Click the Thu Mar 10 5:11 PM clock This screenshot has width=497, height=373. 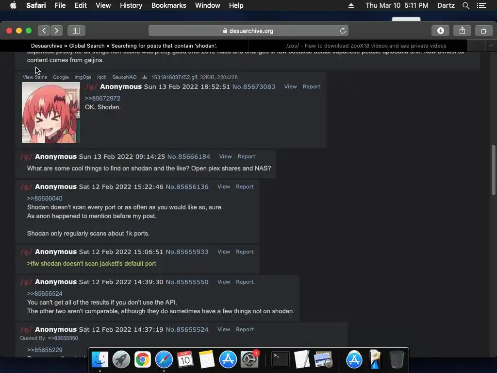397,5
